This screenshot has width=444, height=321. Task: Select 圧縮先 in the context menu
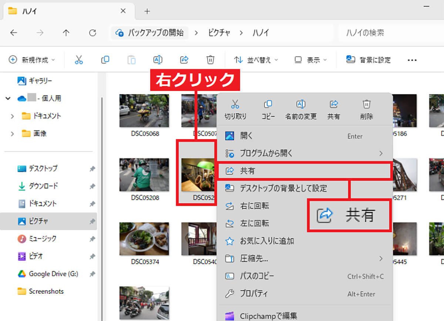tap(304, 259)
